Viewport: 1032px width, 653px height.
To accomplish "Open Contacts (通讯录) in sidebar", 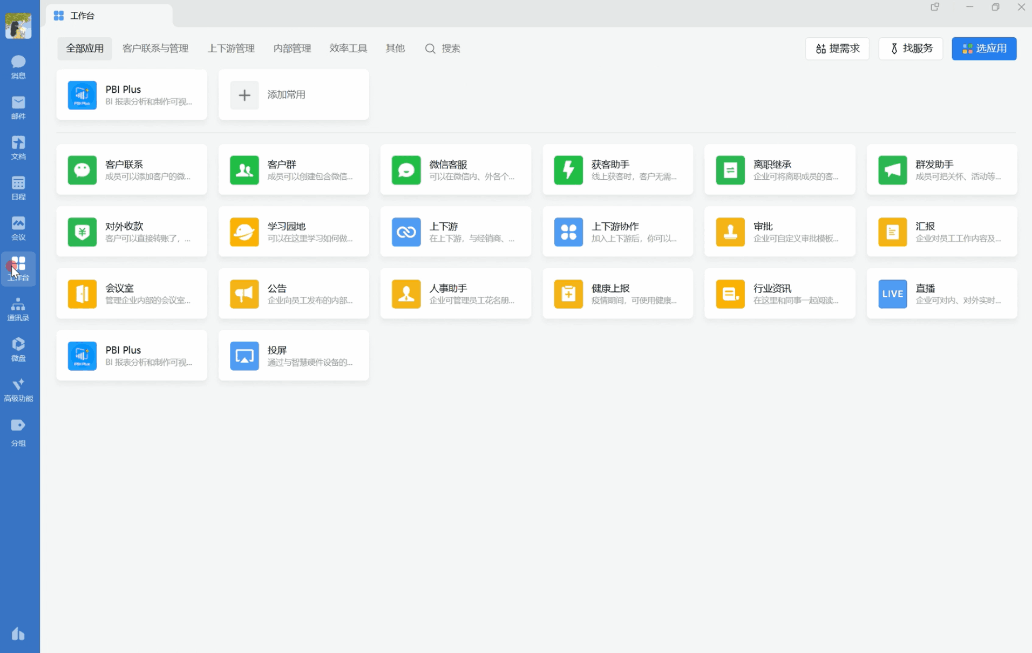I will (x=18, y=309).
